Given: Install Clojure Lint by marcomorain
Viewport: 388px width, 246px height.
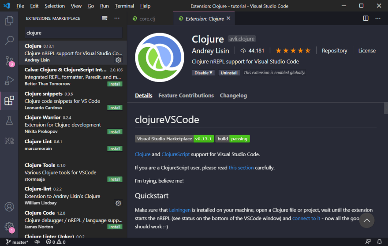Looking at the screenshot, I should 115,149.
